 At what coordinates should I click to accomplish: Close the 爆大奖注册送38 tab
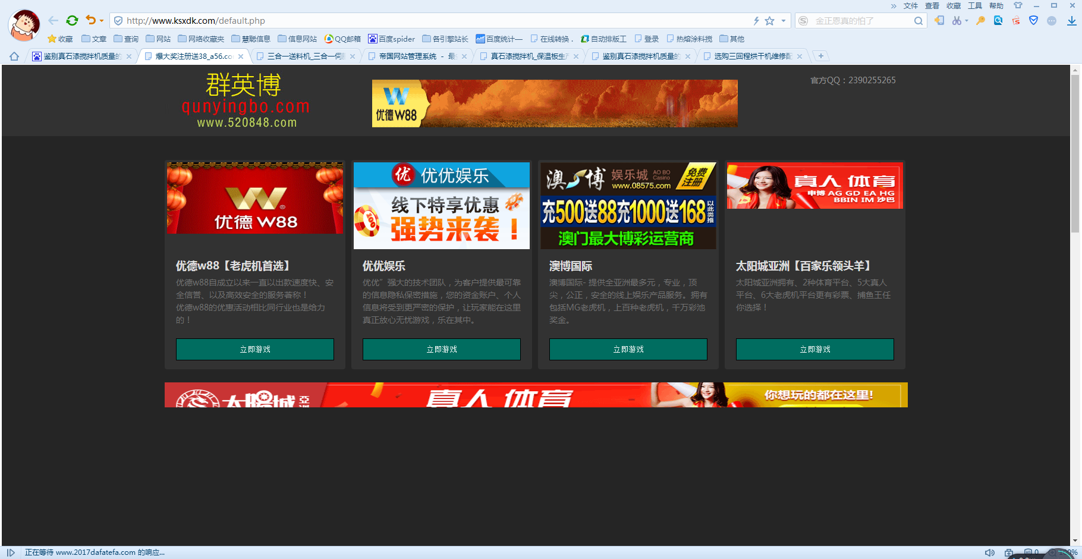(x=241, y=56)
